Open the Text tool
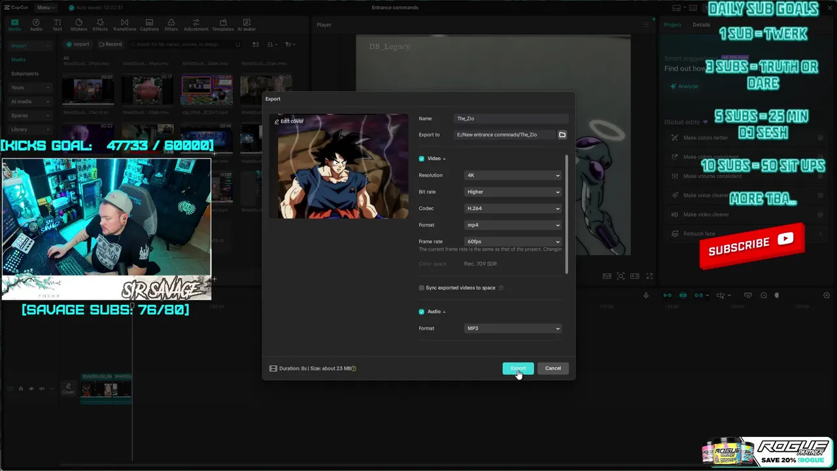The width and height of the screenshot is (837, 471). (57, 25)
